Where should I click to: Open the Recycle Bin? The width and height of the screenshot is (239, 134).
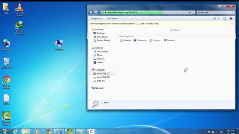pyautogui.click(x=6, y=63)
